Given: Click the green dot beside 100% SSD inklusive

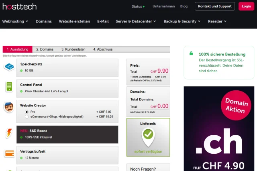Looking at the screenshot, I should [21, 137].
